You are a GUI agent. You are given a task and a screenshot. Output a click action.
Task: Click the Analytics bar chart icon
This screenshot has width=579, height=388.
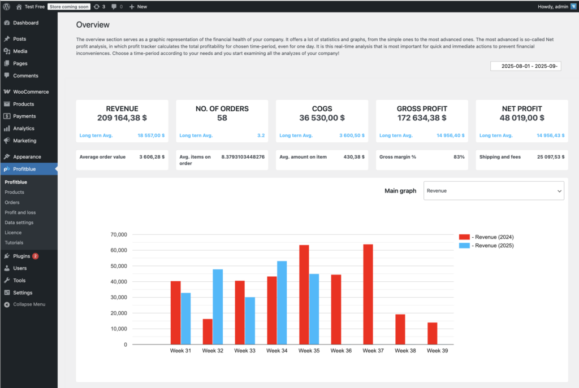(x=7, y=128)
